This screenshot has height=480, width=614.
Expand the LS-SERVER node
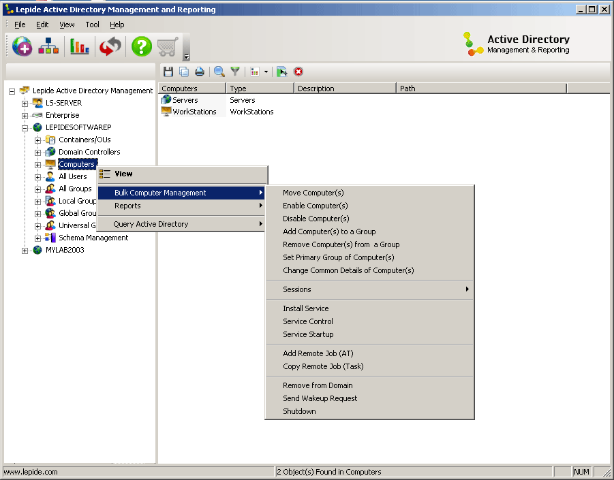[25, 103]
